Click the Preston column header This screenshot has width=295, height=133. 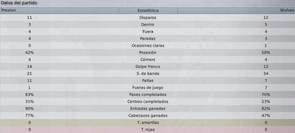[x=59, y=10]
